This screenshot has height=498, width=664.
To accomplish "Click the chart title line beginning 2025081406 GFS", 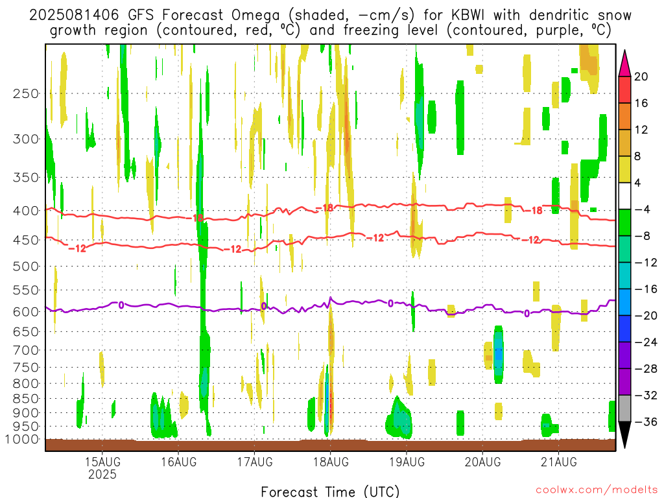I will pos(330,16).
